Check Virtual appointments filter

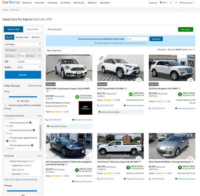[x=7, y=145]
